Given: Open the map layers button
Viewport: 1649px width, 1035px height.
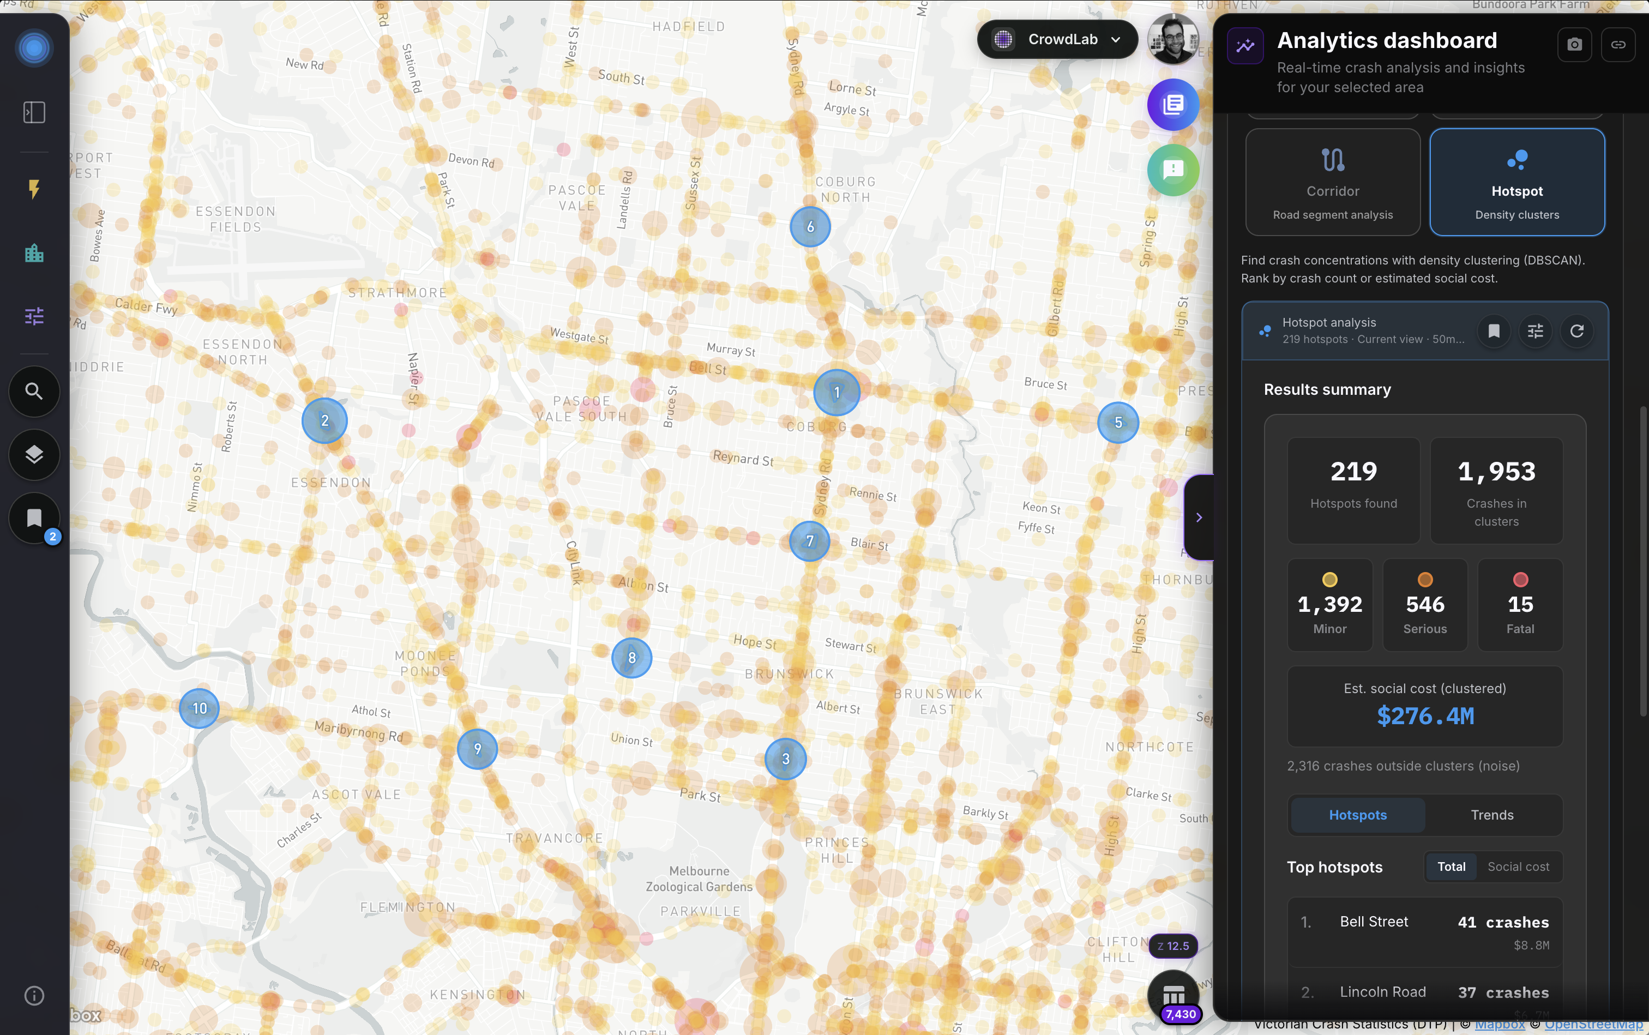Looking at the screenshot, I should [x=34, y=455].
